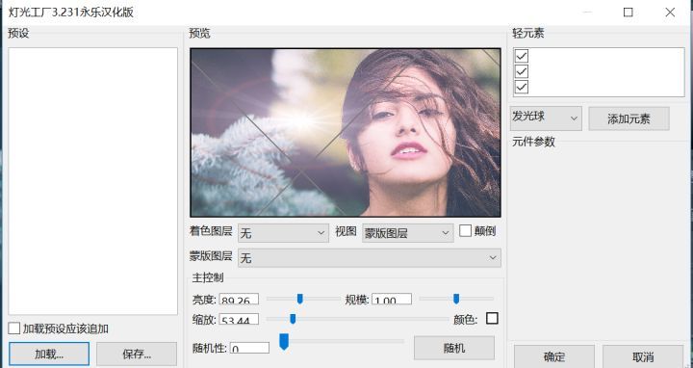Expand the 着色图层 dropdown
This screenshot has width=693, height=368.
pyautogui.click(x=283, y=233)
